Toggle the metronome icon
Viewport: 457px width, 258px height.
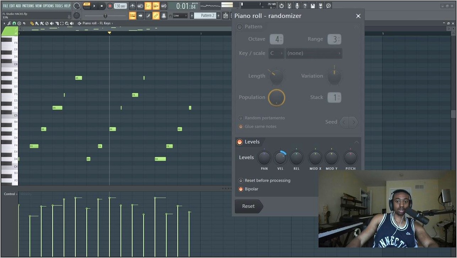(x=132, y=6)
